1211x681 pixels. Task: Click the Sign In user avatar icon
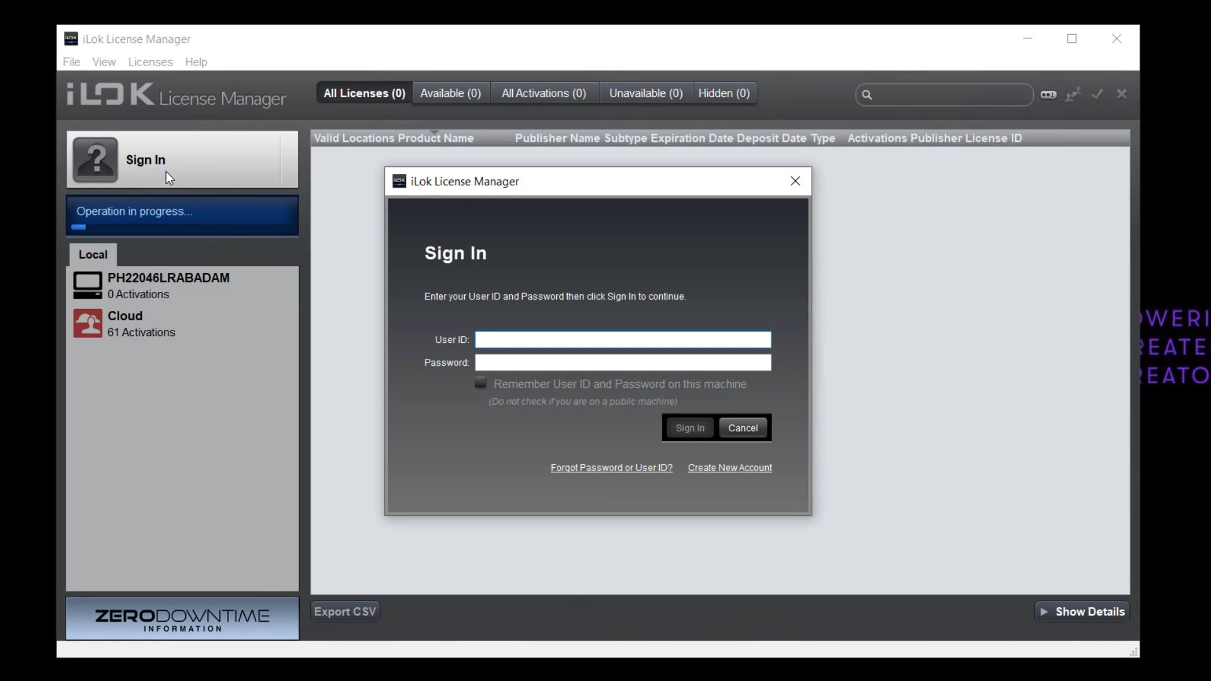95,159
